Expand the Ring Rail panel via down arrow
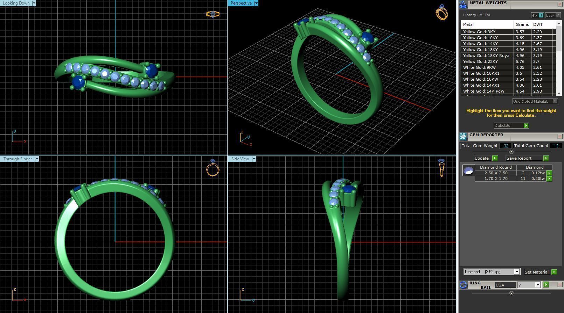The height and width of the screenshot is (313, 564). pos(511,293)
